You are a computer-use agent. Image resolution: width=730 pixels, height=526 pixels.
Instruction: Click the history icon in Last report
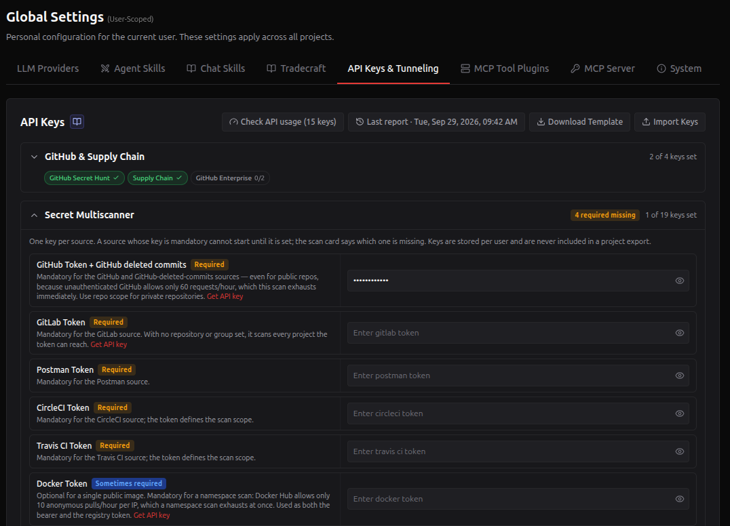click(360, 122)
